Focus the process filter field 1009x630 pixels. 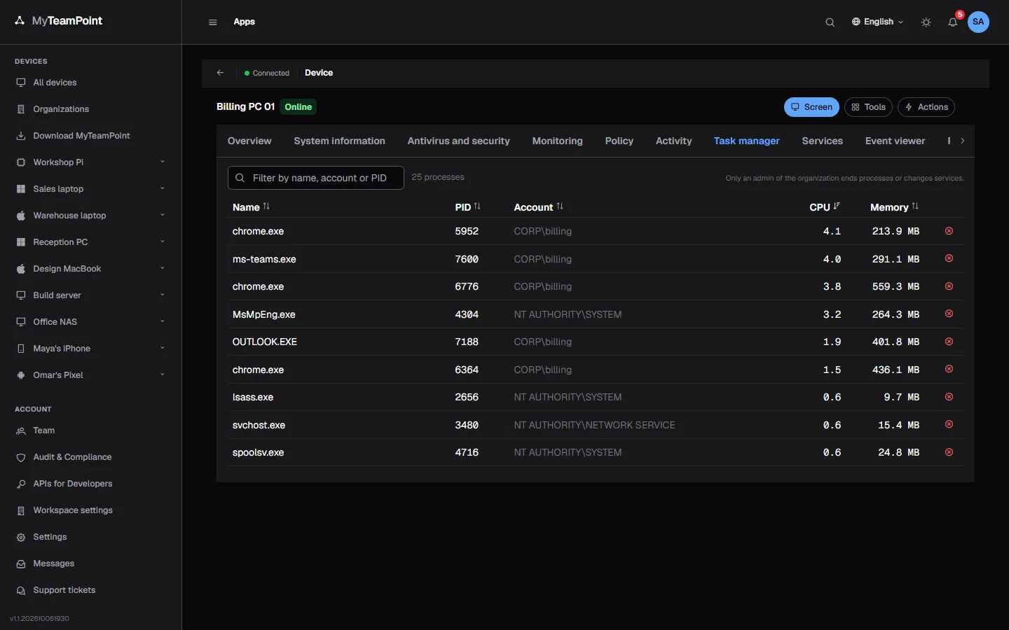tap(316, 178)
